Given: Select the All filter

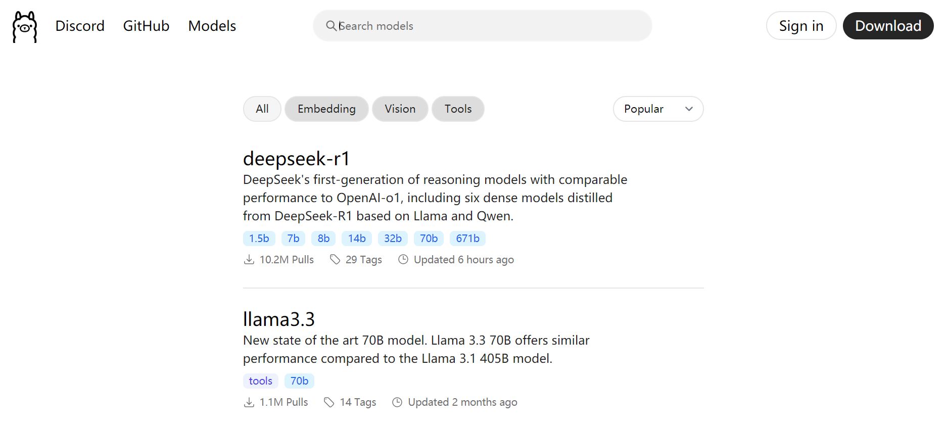Looking at the screenshot, I should 262,109.
